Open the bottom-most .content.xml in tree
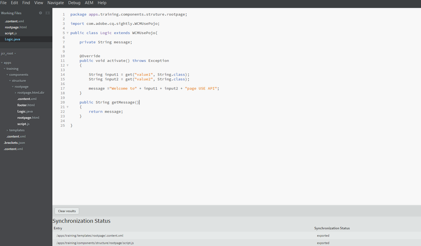The height and width of the screenshot is (246, 421). (13, 149)
